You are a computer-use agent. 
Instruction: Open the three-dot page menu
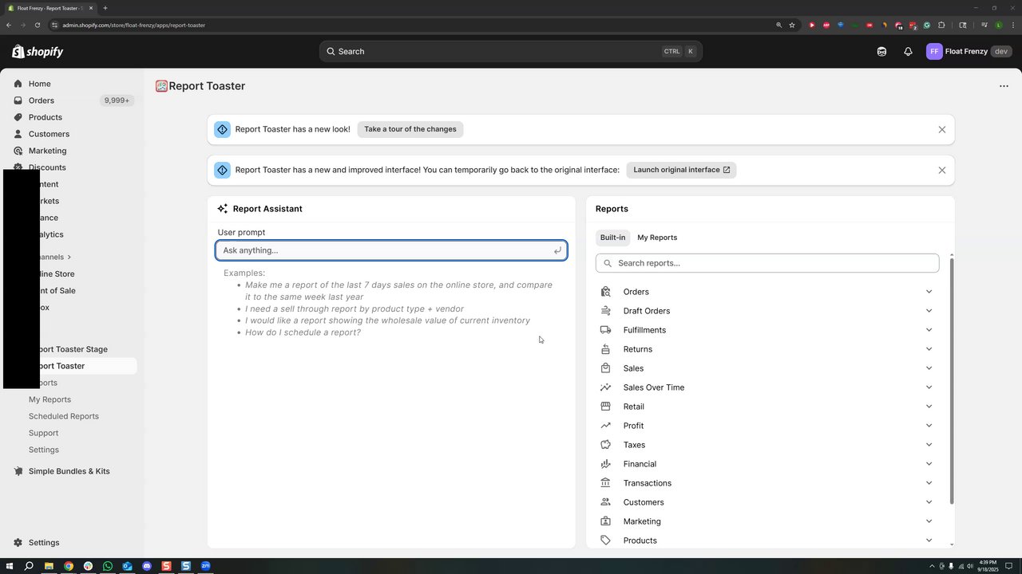coord(1004,86)
